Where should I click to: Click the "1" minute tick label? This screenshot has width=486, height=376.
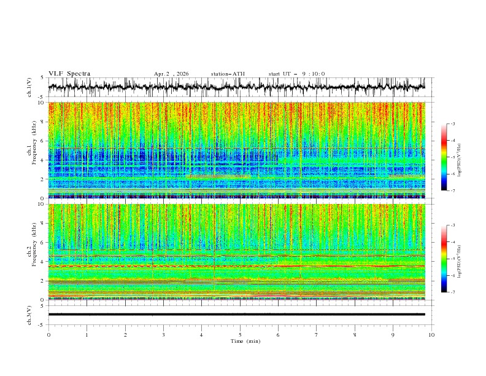click(x=87, y=335)
